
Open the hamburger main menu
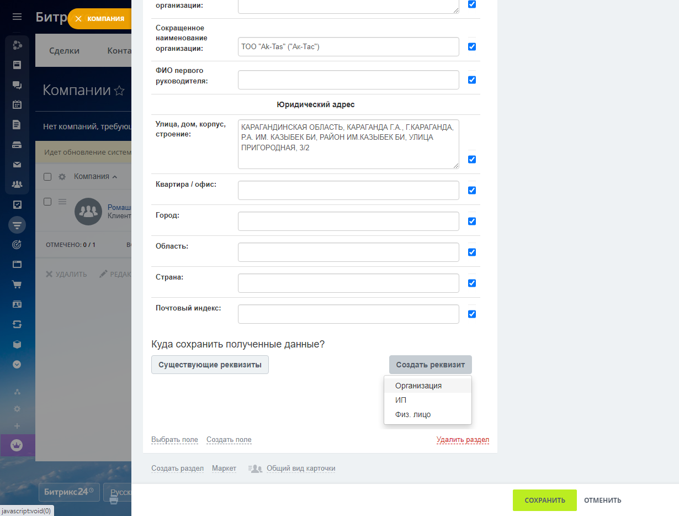coord(17,17)
